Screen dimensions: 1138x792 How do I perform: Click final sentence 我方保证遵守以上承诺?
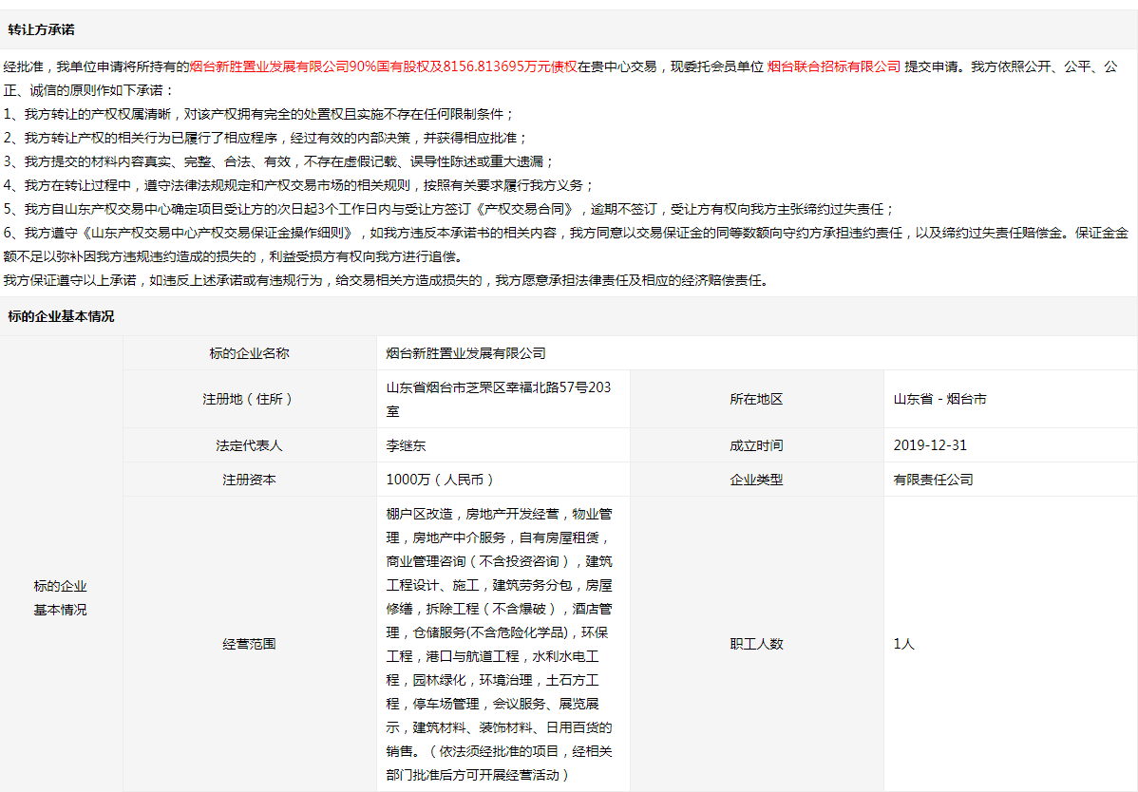click(386, 280)
